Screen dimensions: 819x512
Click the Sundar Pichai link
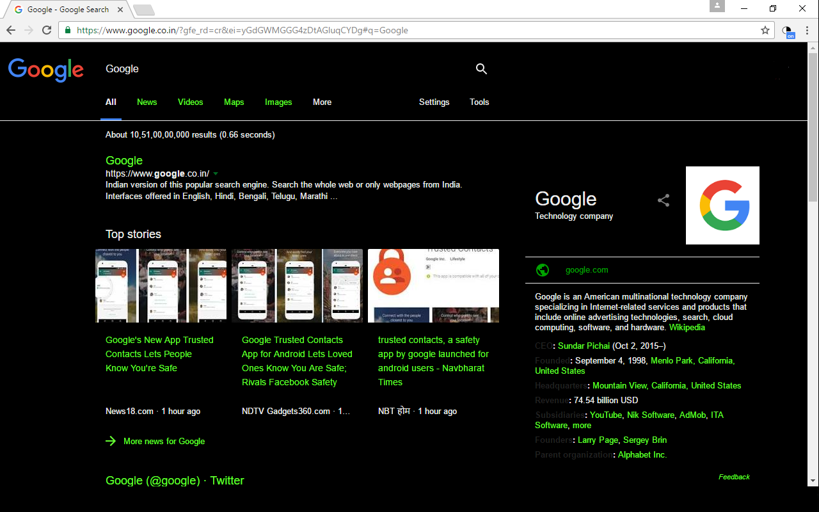(584, 346)
